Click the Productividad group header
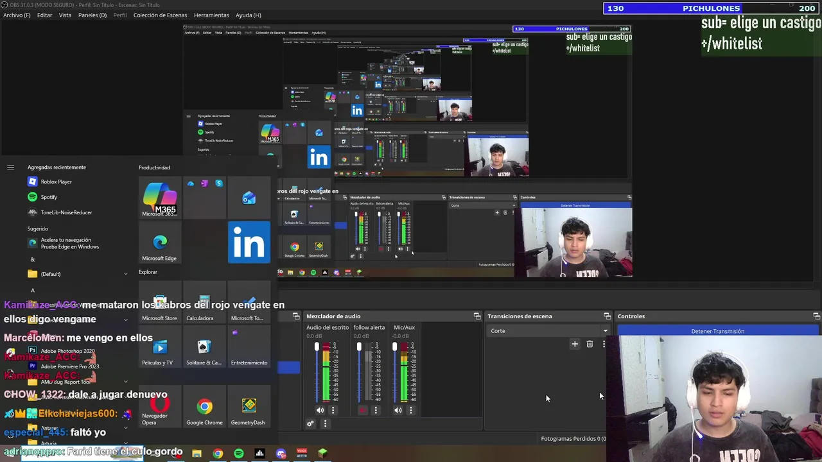The width and height of the screenshot is (822, 462). coord(154,167)
